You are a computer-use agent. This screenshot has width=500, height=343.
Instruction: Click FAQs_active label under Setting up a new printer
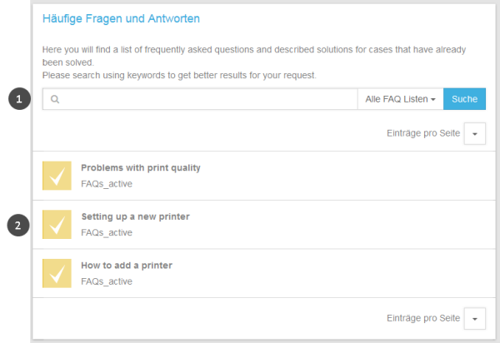point(107,232)
